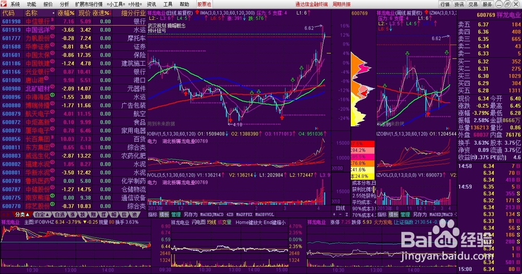Open the 扩展市场行情 menu
Screen dimensions: 522x274
(x=89, y=4)
